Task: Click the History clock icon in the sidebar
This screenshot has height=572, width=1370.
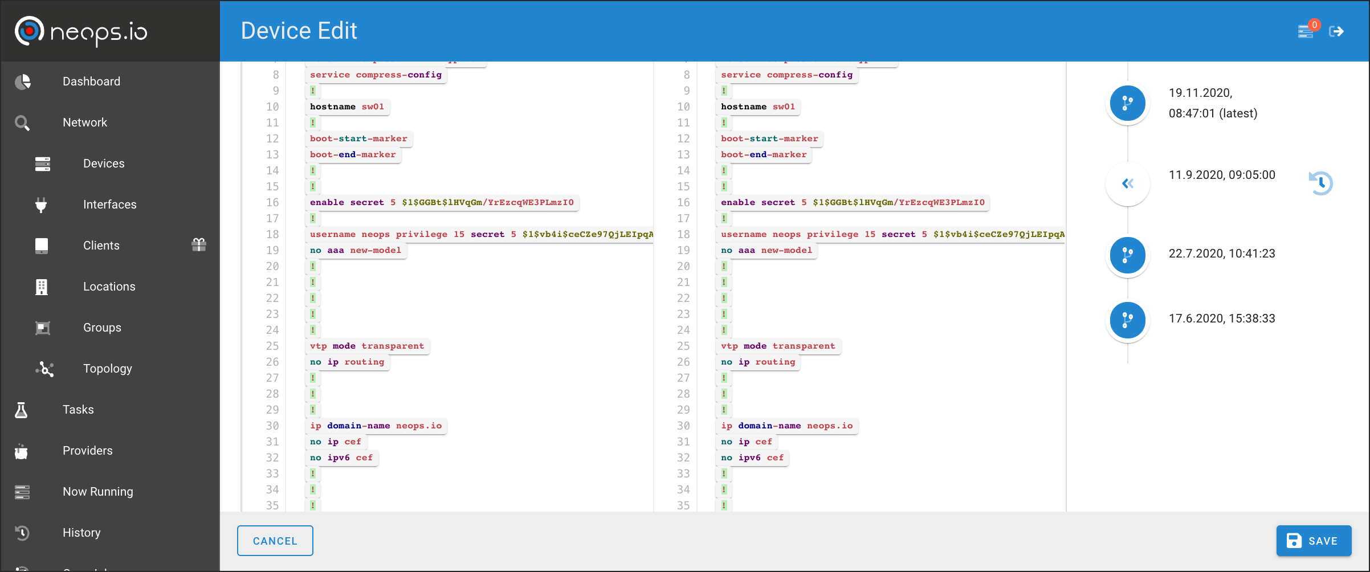Action: point(22,533)
